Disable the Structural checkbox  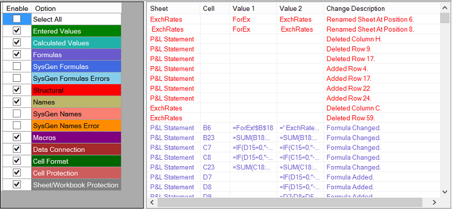[x=17, y=90]
